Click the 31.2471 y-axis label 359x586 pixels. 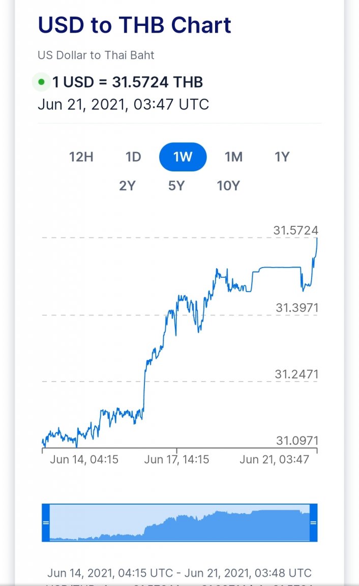tap(296, 374)
